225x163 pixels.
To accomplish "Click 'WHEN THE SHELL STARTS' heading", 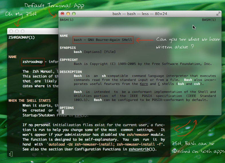I will [x=29, y=101].
